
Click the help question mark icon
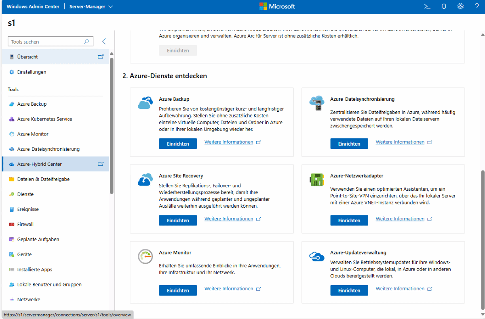tap(477, 6)
